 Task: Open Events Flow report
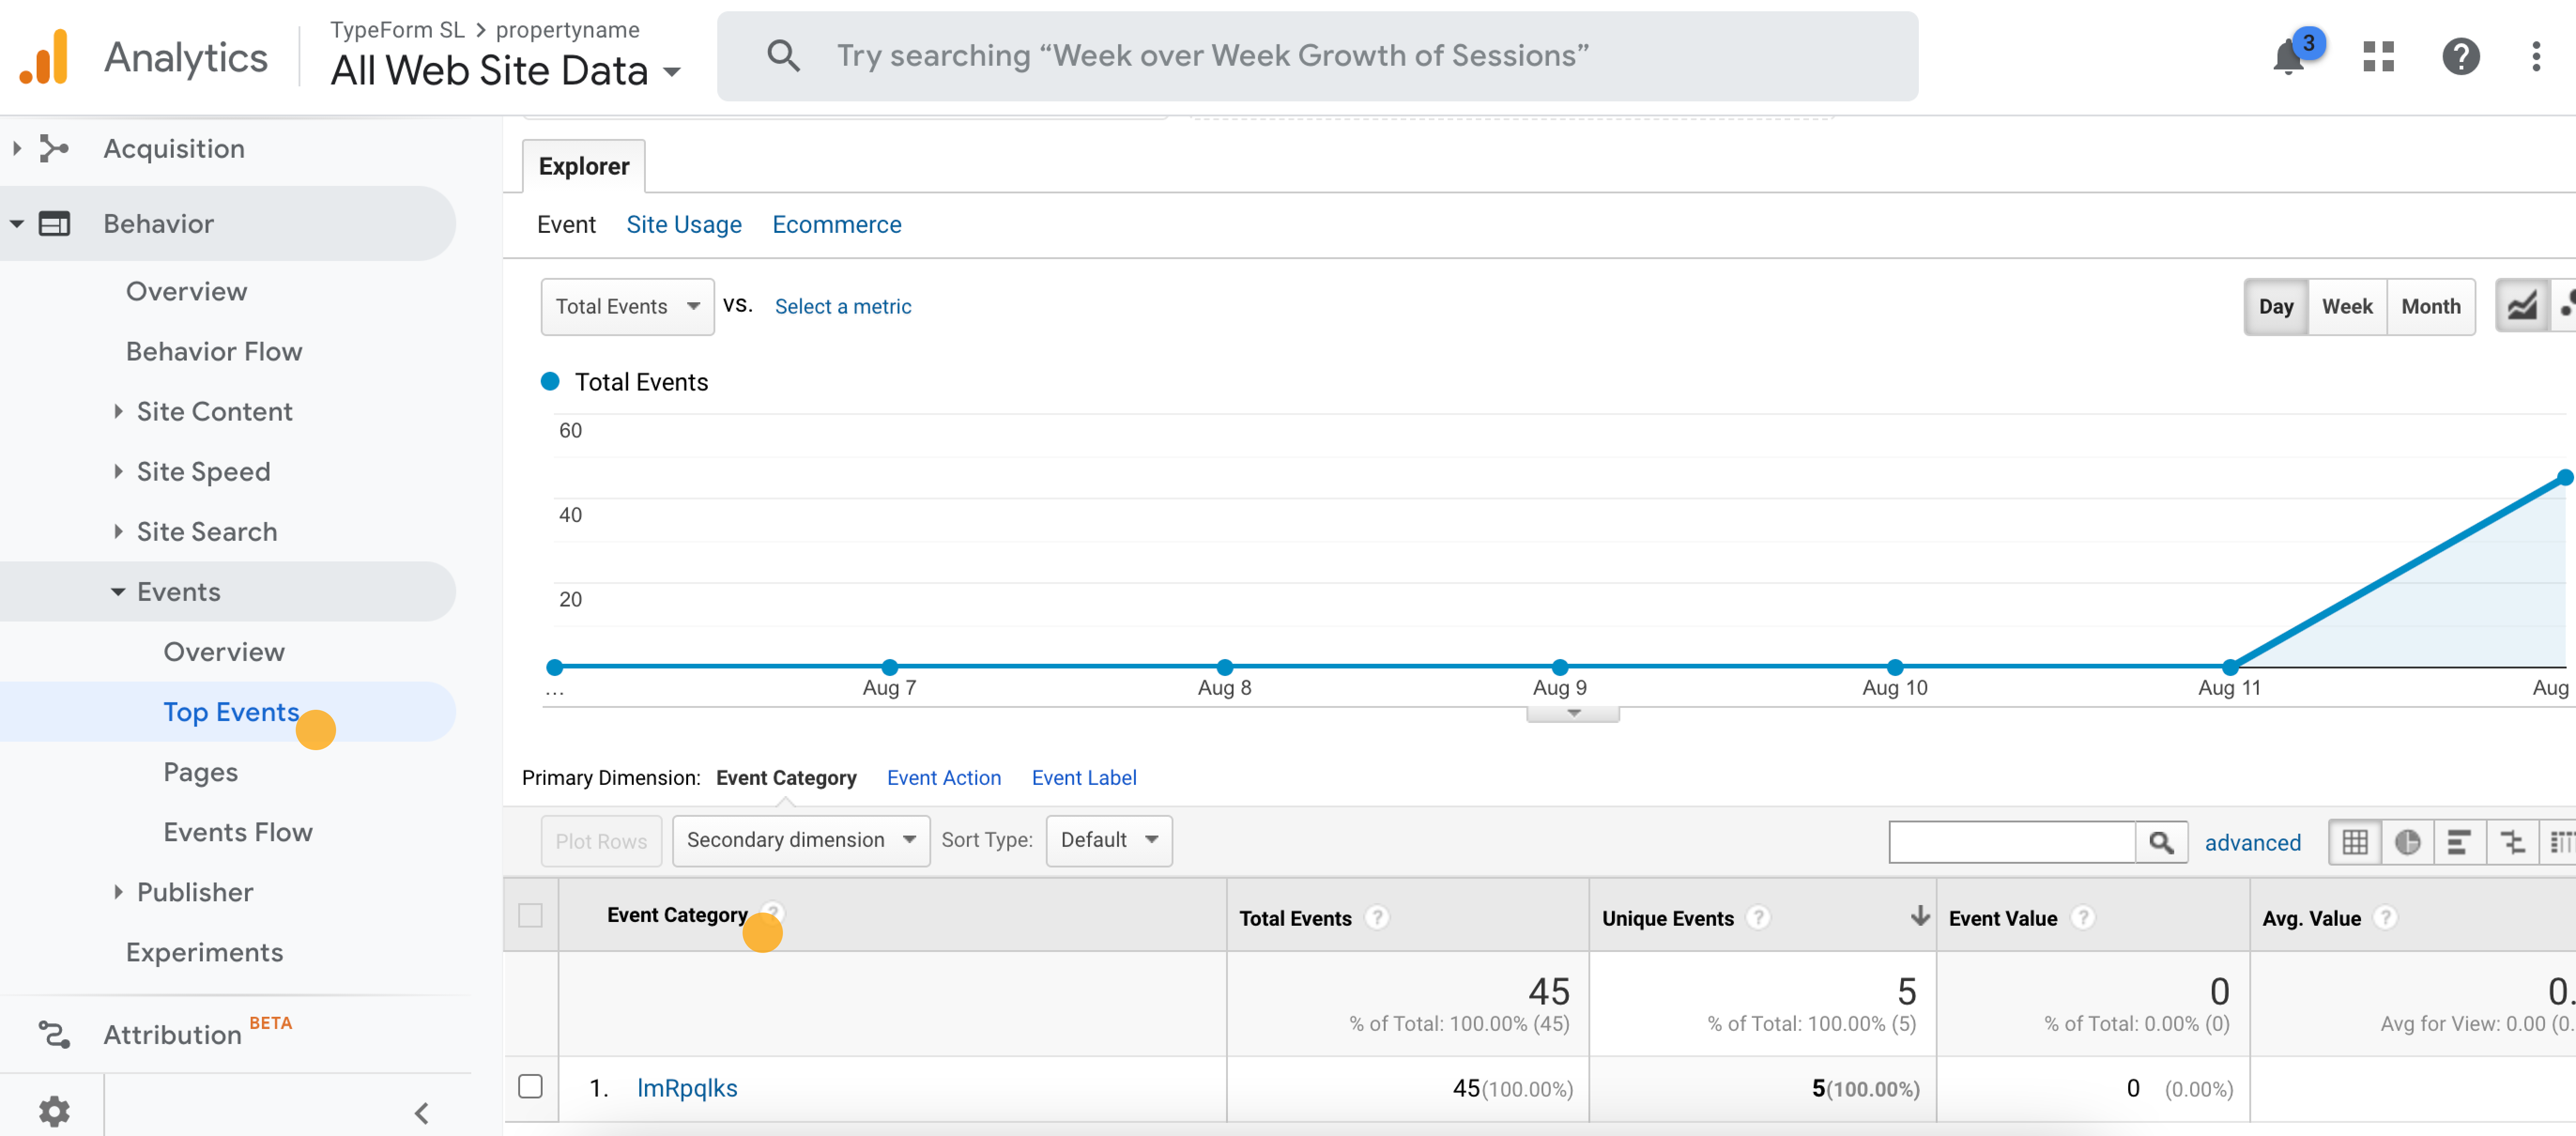(x=238, y=832)
